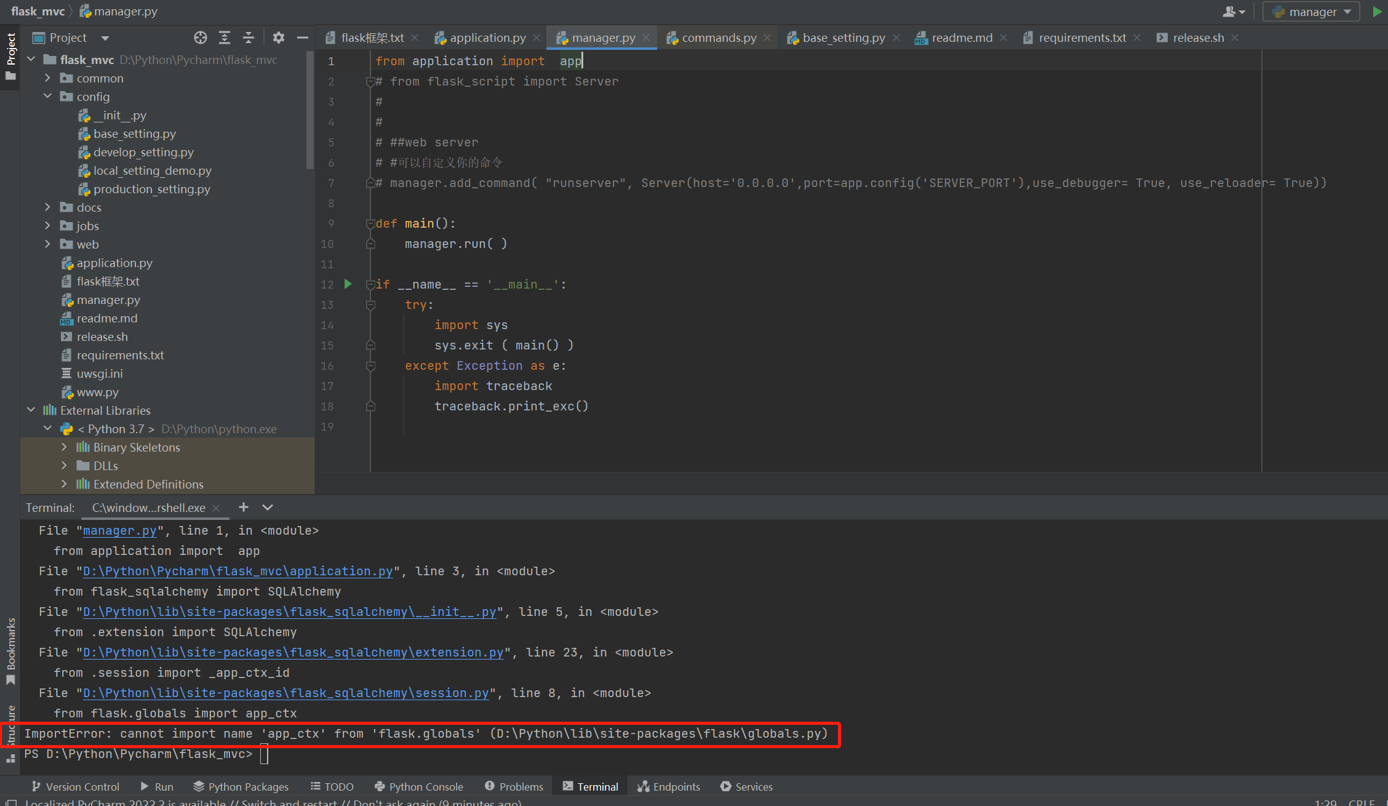Screen dimensions: 1388x806
Task: Open flask_sqlalchemy __init__.py traceback link
Action: coord(289,612)
